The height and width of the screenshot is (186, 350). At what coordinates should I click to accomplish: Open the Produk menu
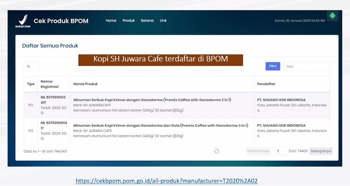coord(129,21)
